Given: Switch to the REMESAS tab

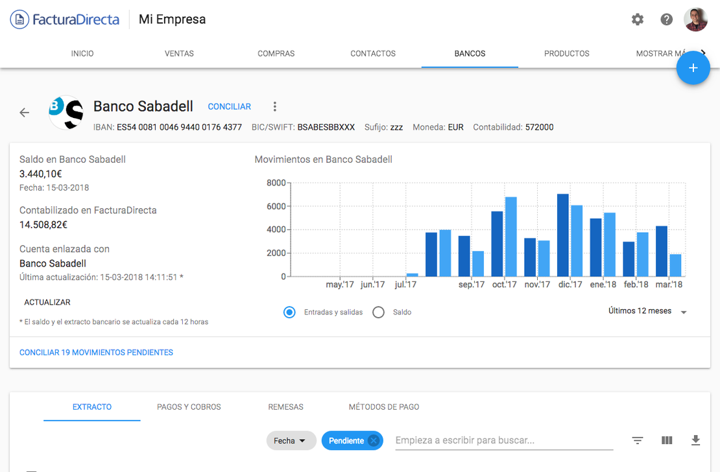Looking at the screenshot, I should pos(285,407).
